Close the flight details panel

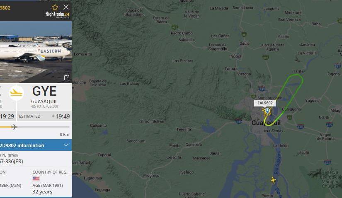tap(66, 7)
